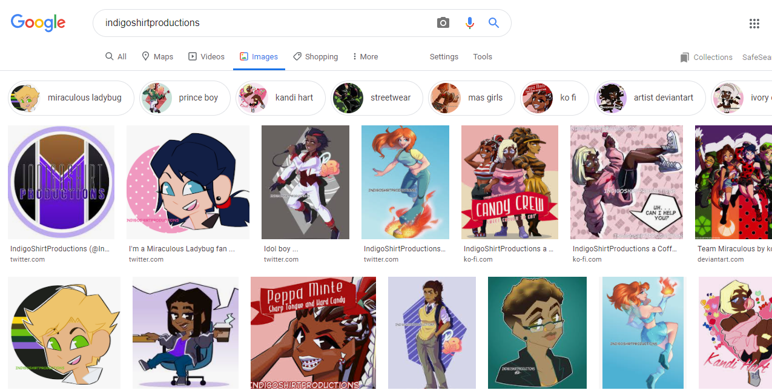
Task: Choose the streetwear filter chip
Action: (377, 98)
